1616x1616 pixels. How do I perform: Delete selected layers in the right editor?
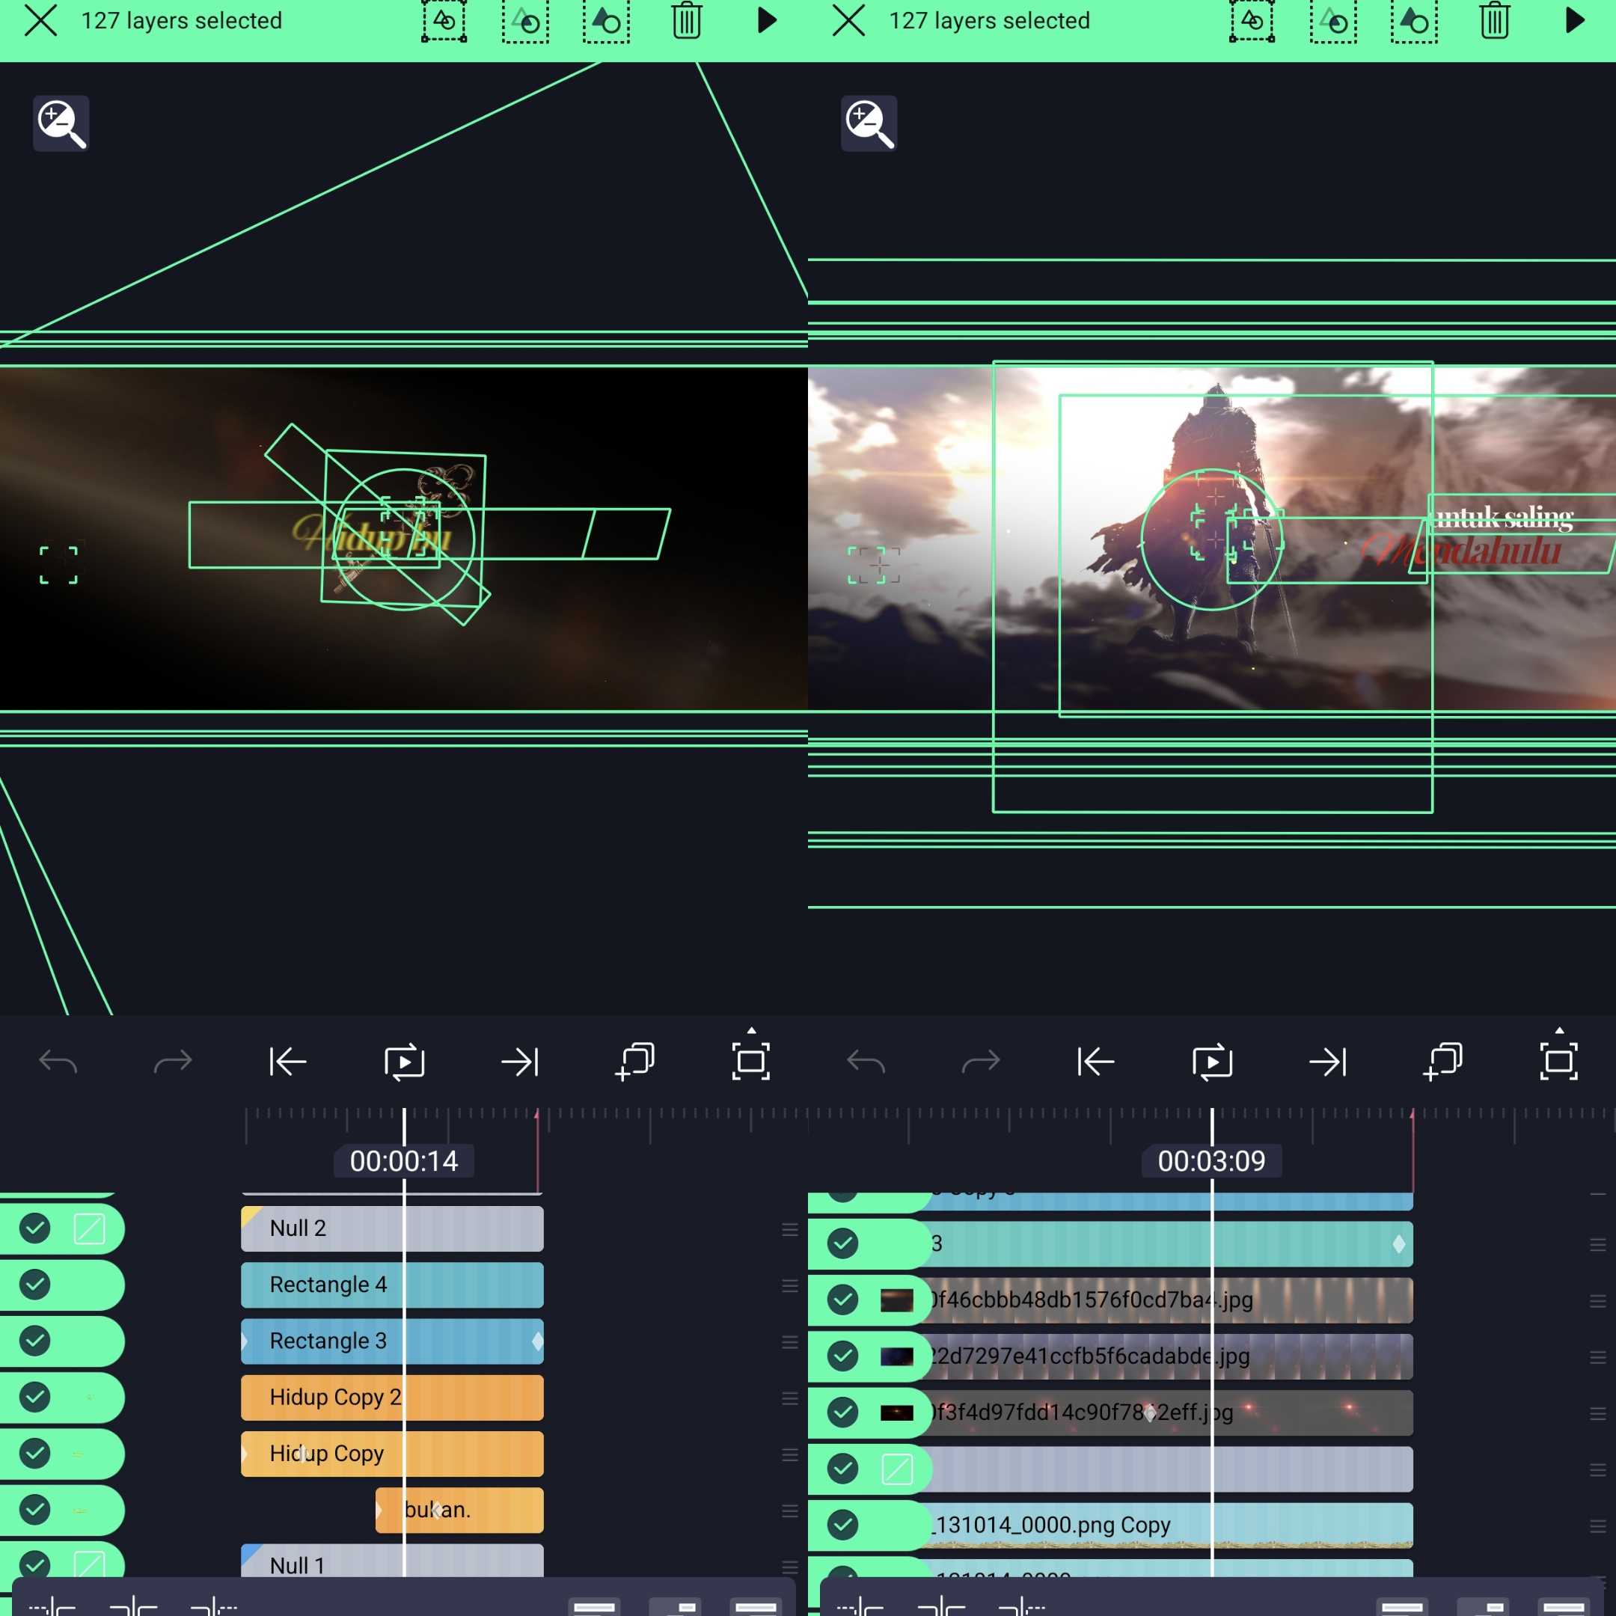tap(1495, 21)
